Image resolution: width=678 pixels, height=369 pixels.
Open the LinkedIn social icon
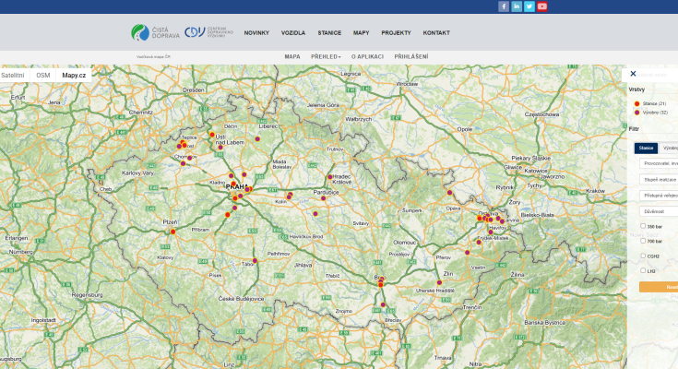[517, 6]
